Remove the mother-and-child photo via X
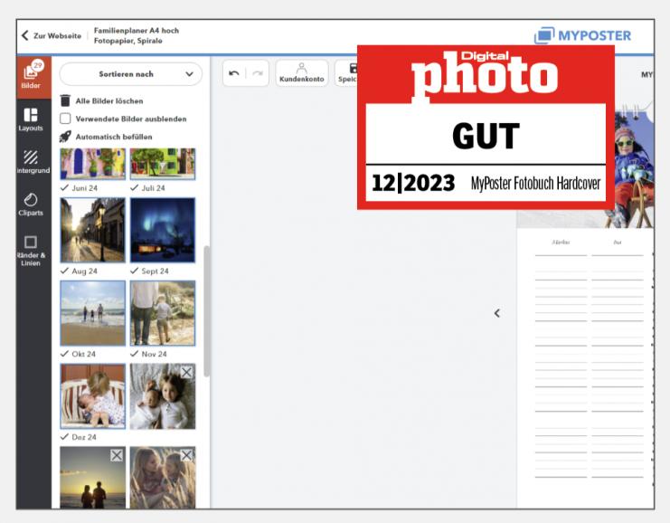670x523 pixels. coord(186,455)
